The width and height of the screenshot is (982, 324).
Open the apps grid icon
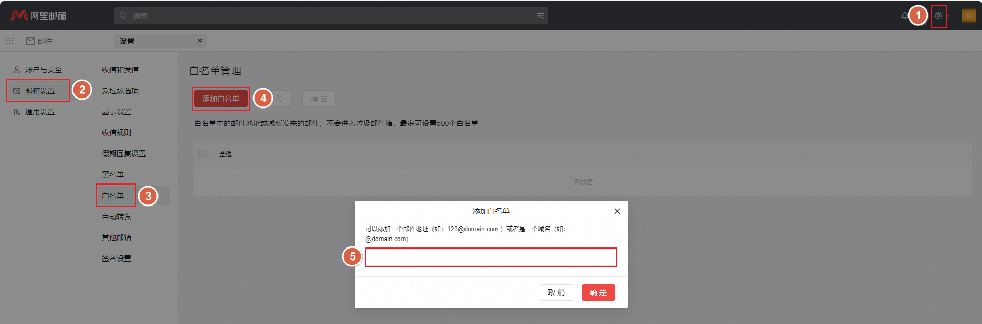[9, 41]
